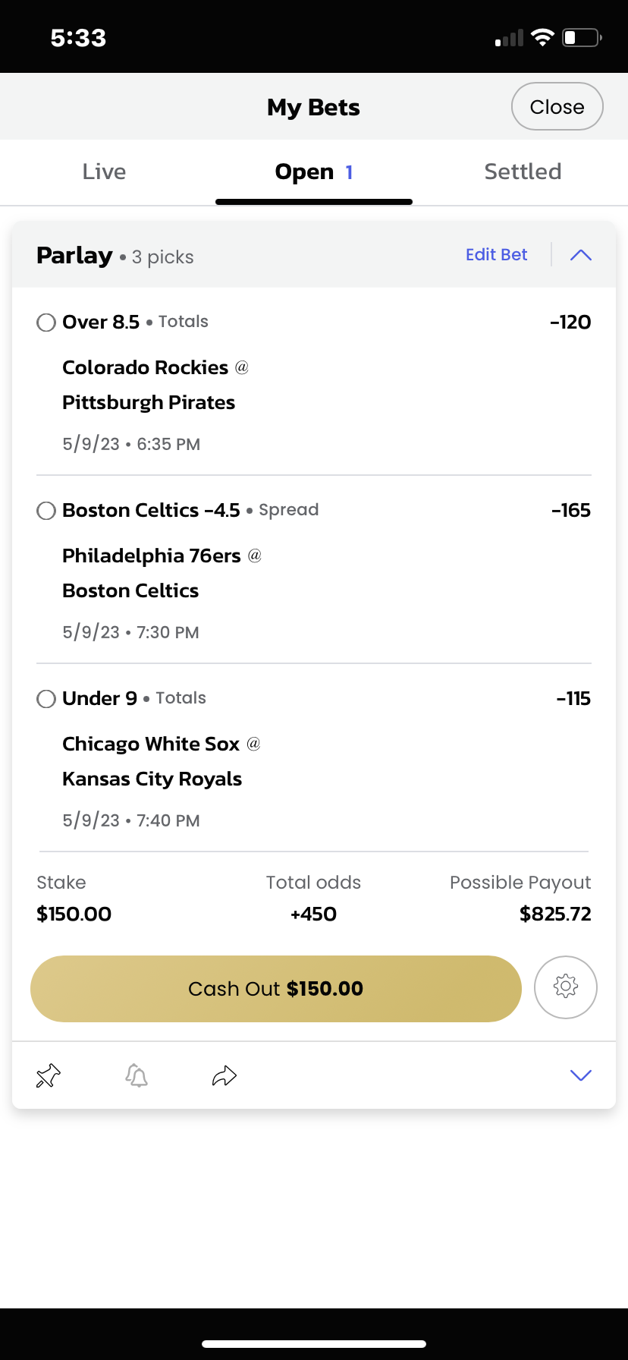Tap the @ symbol after Colorado Rockies

tap(242, 367)
